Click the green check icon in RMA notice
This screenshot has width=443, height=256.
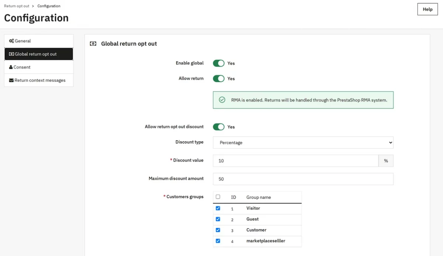(x=222, y=100)
